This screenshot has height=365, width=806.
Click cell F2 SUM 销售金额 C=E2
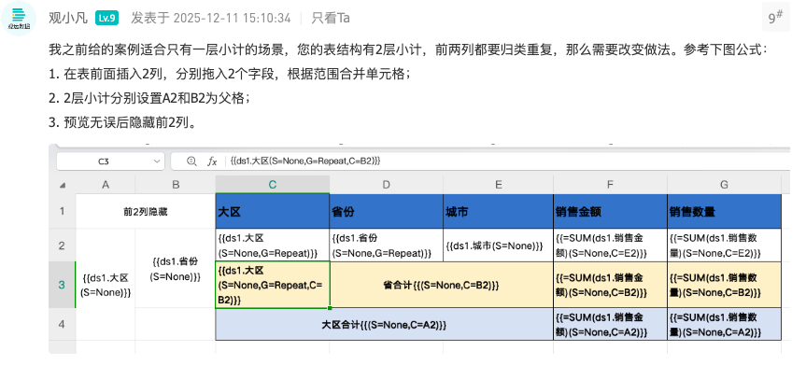(610, 246)
